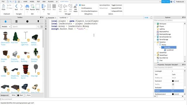This screenshot has height=105, width=187.
Task: Click Step Over debugger icon
Action: coord(65,6)
